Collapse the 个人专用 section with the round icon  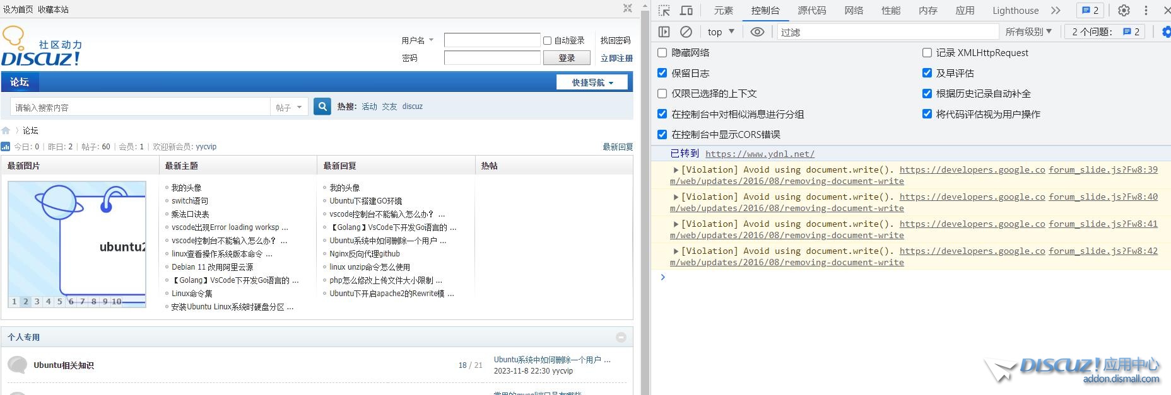pyautogui.click(x=621, y=338)
